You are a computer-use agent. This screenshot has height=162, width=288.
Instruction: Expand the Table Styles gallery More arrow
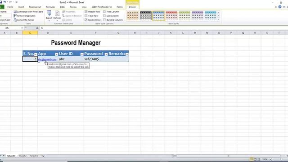219,19
